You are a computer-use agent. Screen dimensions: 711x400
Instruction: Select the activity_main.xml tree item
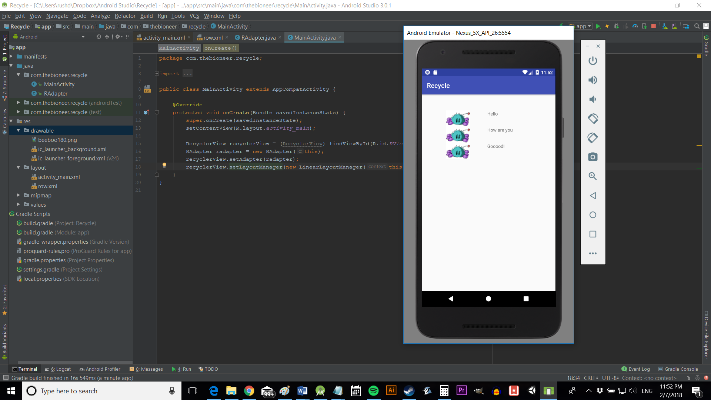tap(59, 177)
